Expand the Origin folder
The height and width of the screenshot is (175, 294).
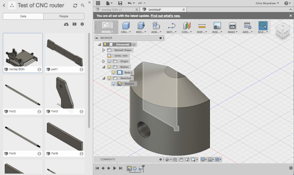pos(103,62)
